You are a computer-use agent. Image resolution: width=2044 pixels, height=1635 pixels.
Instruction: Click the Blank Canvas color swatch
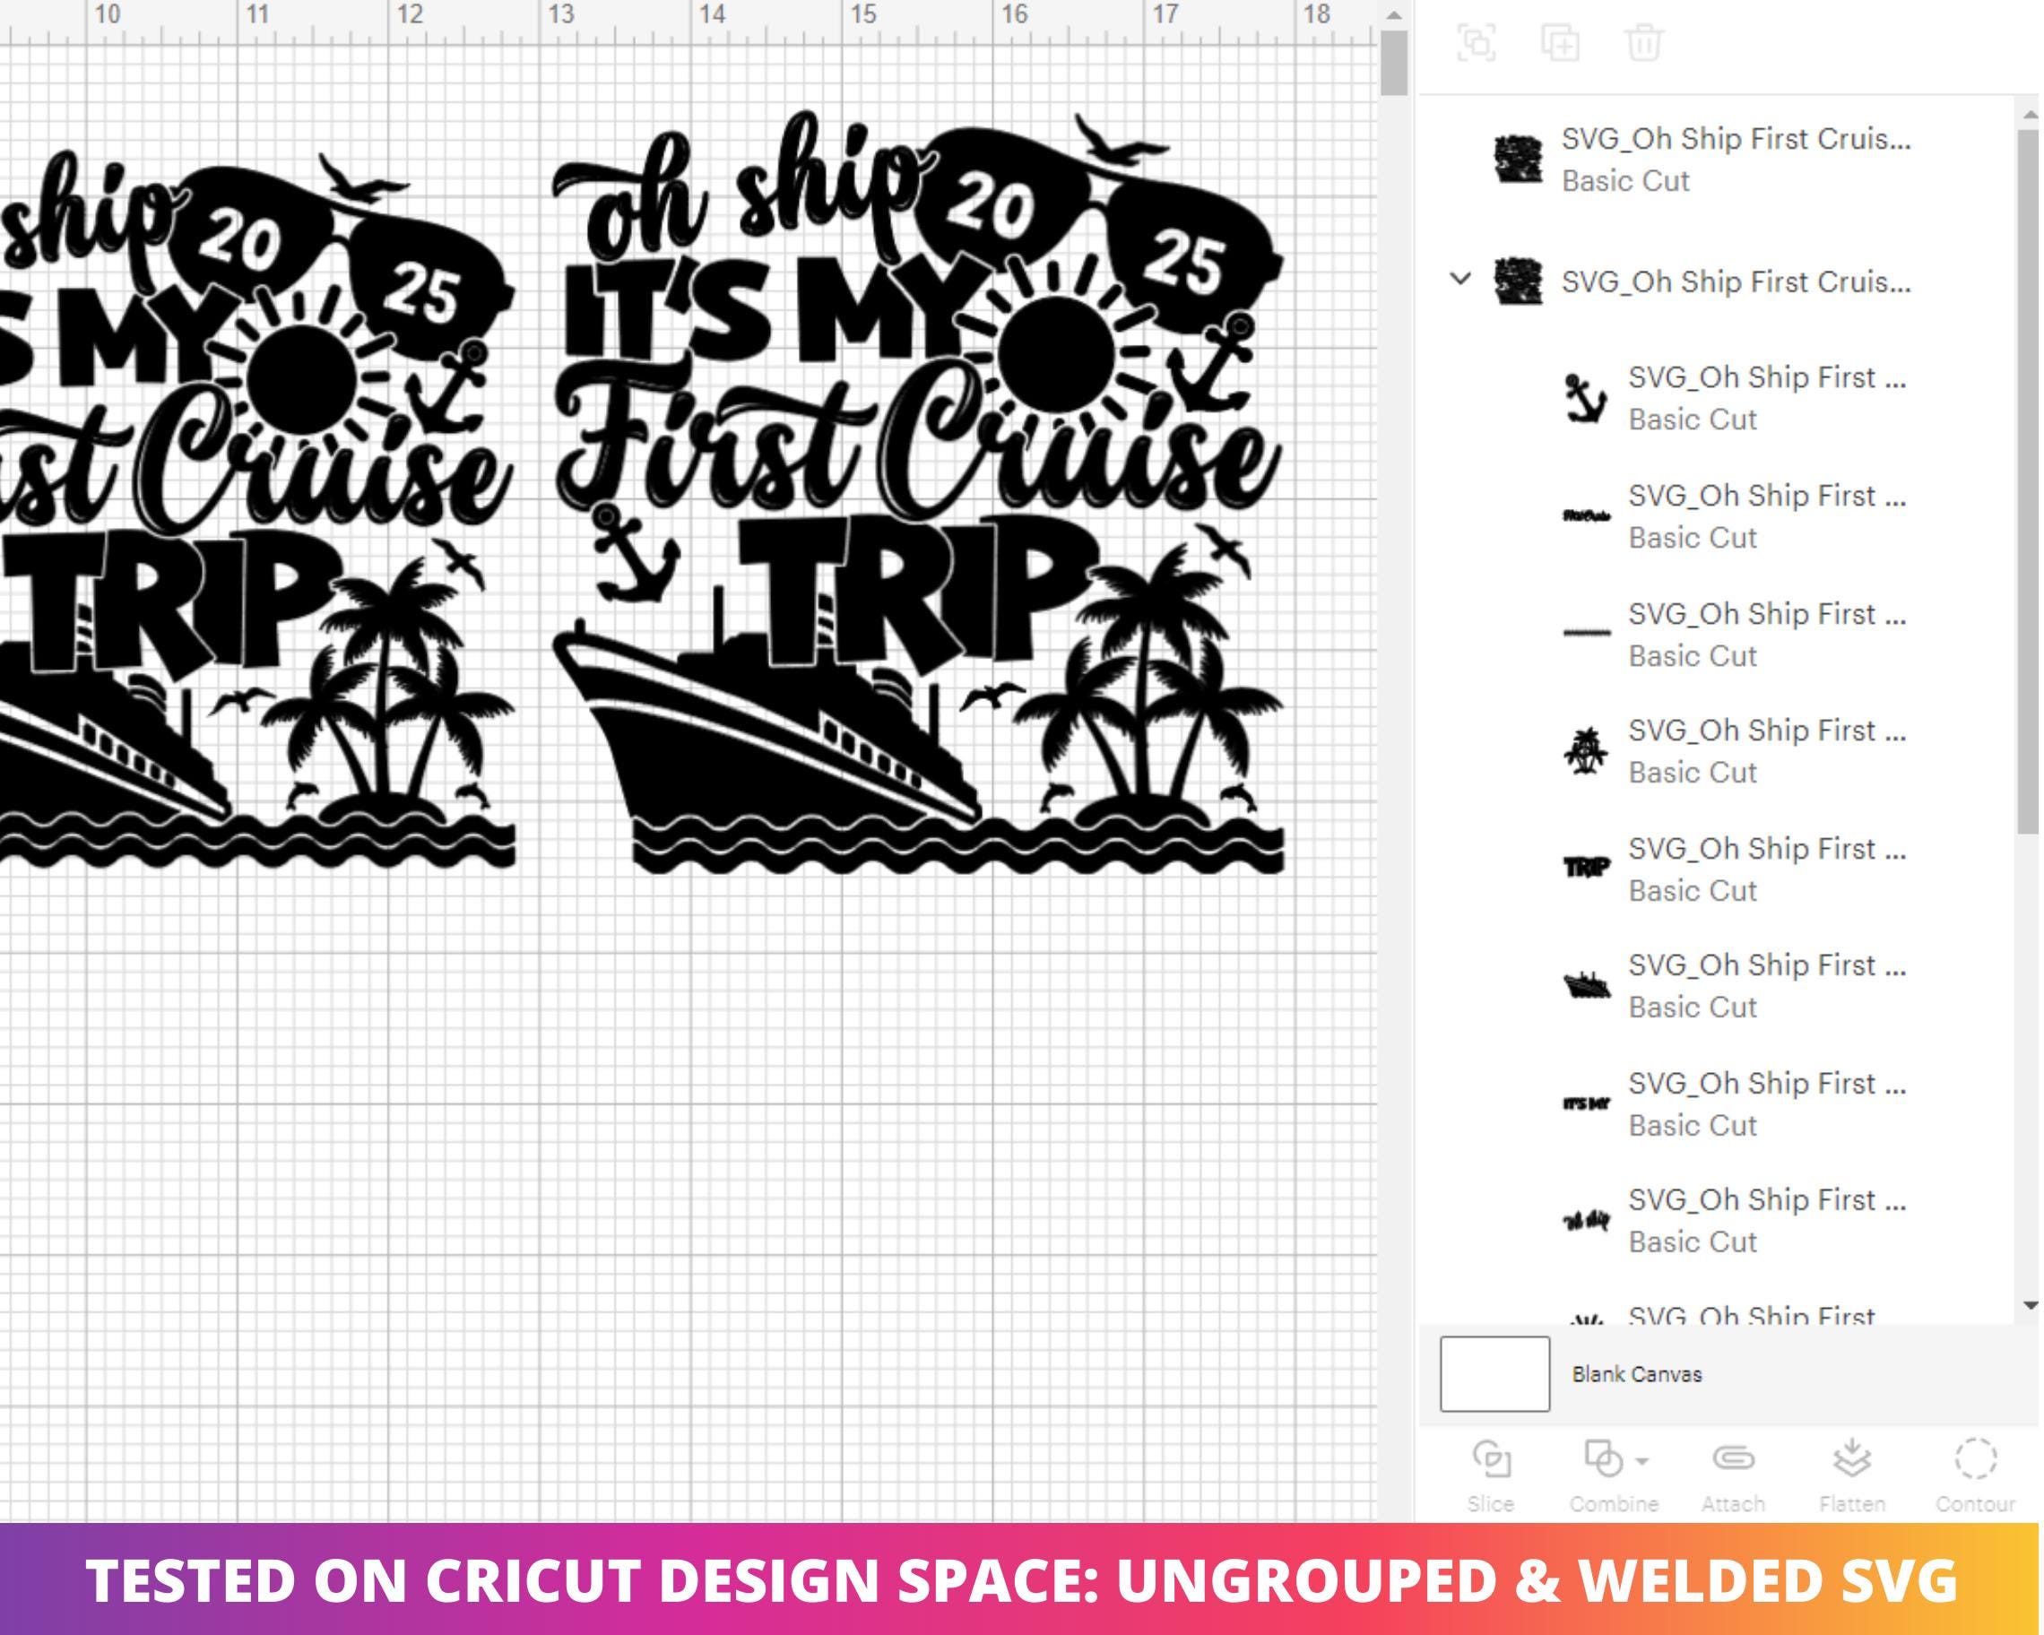[1495, 1374]
